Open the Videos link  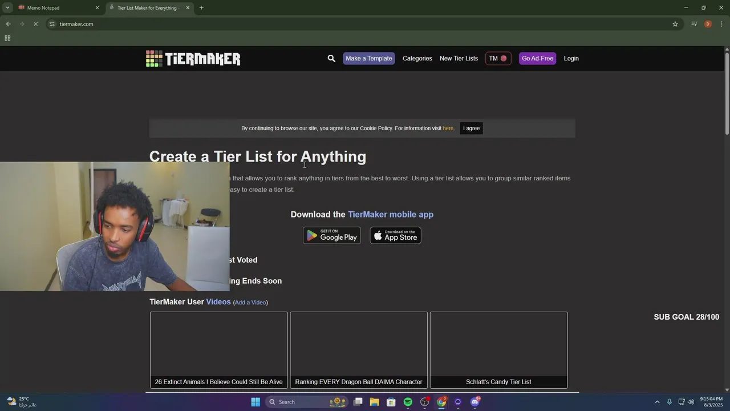pyautogui.click(x=218, y=301)
